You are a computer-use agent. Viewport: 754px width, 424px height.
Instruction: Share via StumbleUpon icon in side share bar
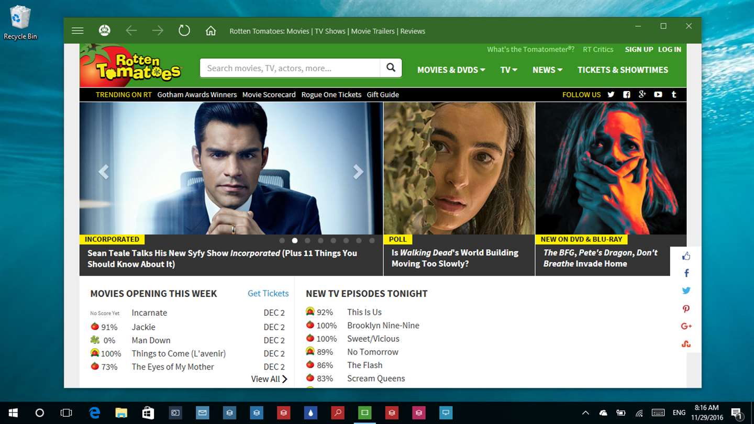pyautogui.click(x=686, y=344)
